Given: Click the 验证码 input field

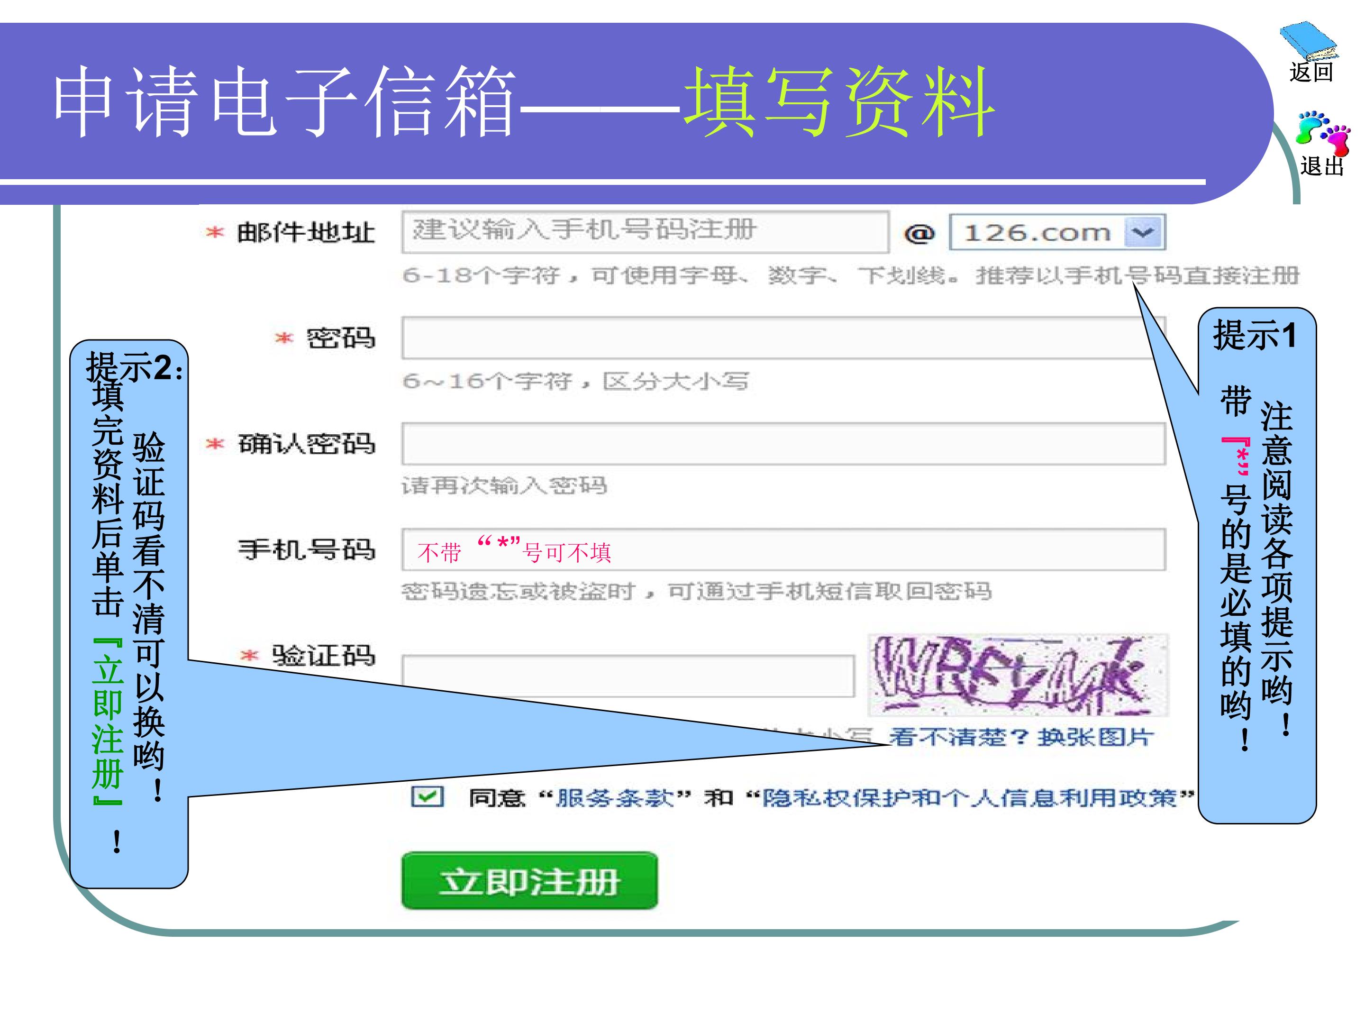Looking at the screenshot, I should point(628,675).
